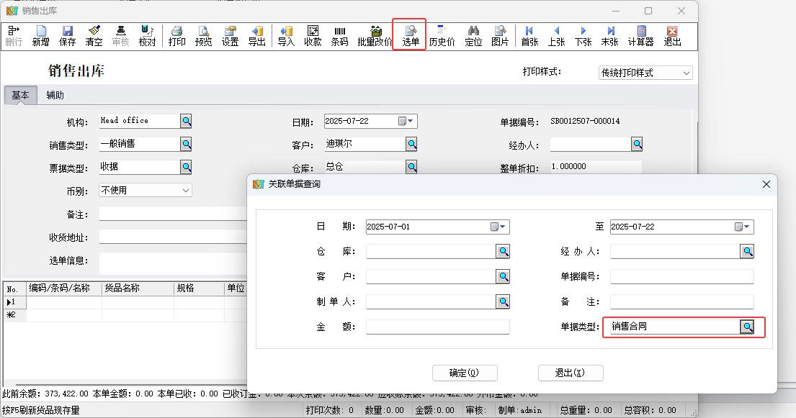Click the 历史价 history price icon
The height and width of the screenshot is (418, 796).
click(x=442, y=35)
